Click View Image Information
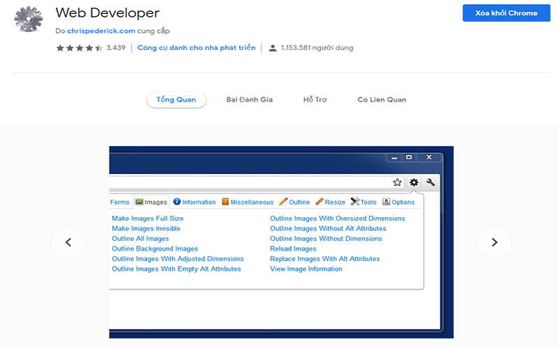 (306, 269)
